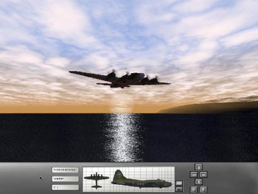Click the text info panel icon
The image size is (258, 194).
(179, 183)
